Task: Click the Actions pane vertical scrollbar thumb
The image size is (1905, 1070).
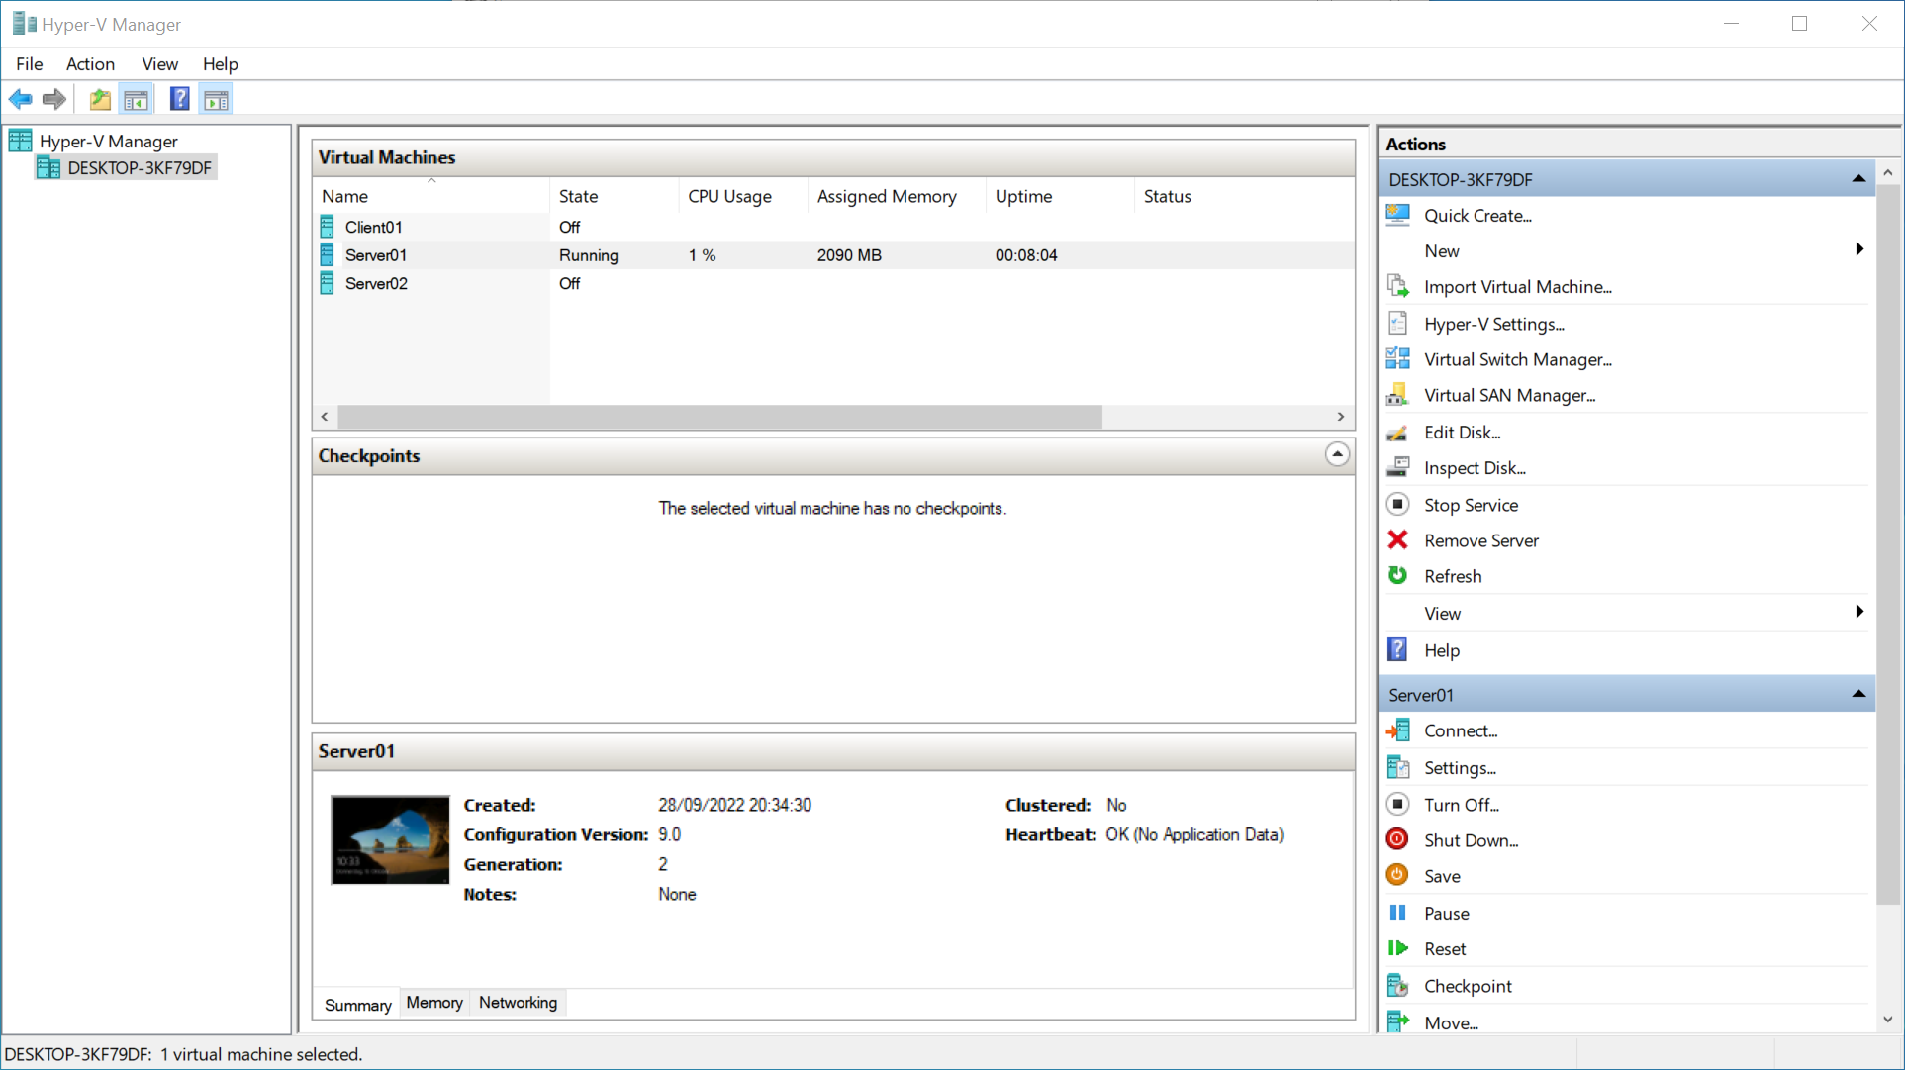Action: pyautogui.click(x=1888, y=543)
